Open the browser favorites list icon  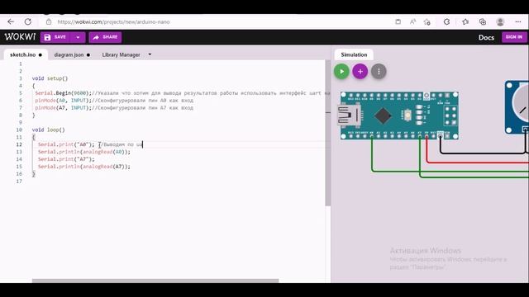(465, 22)
